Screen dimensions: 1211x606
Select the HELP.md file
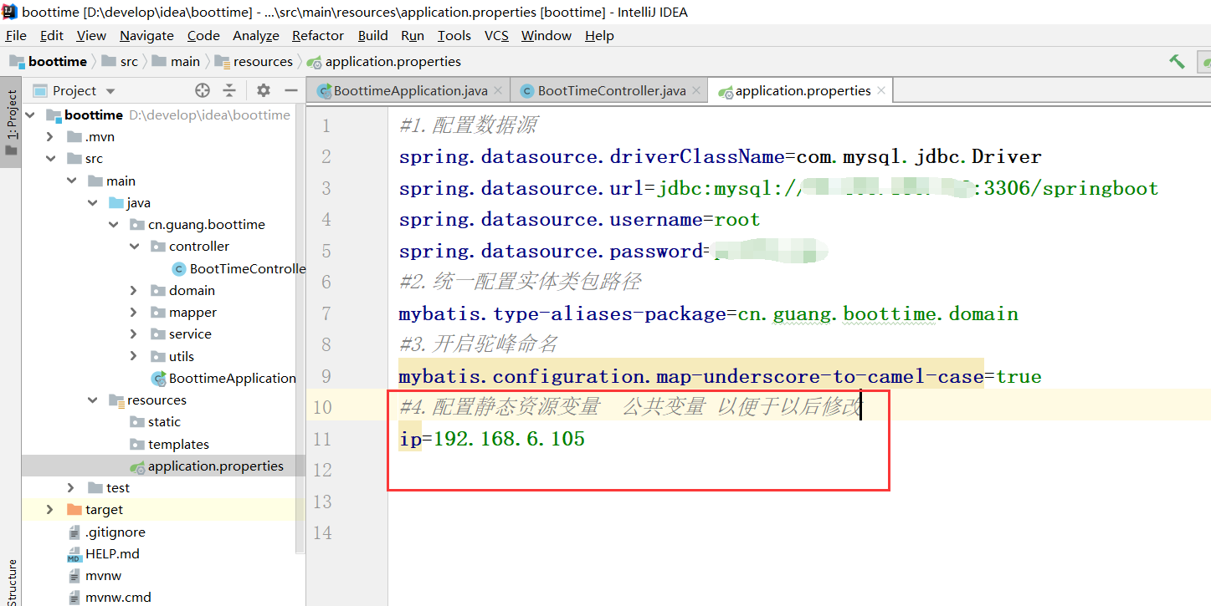[x=103, y=553]
